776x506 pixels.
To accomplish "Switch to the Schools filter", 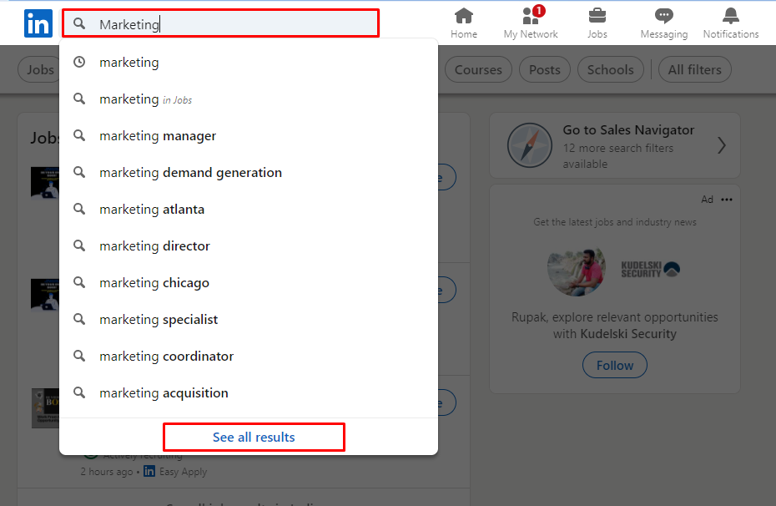I will click(610, 70).
